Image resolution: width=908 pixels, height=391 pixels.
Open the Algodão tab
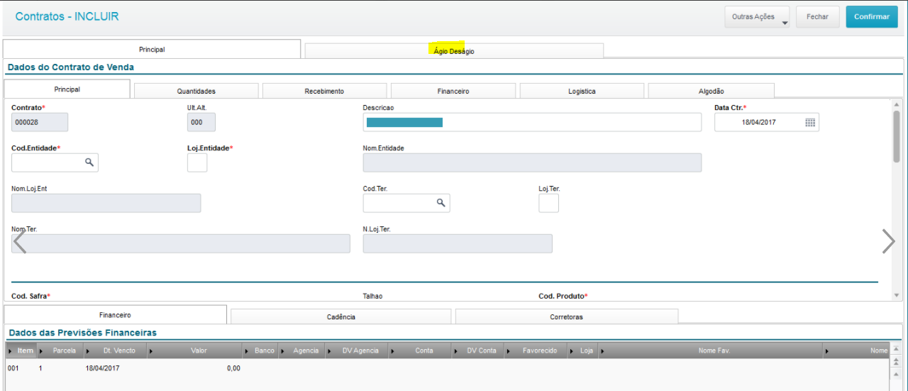pos(711,91)
